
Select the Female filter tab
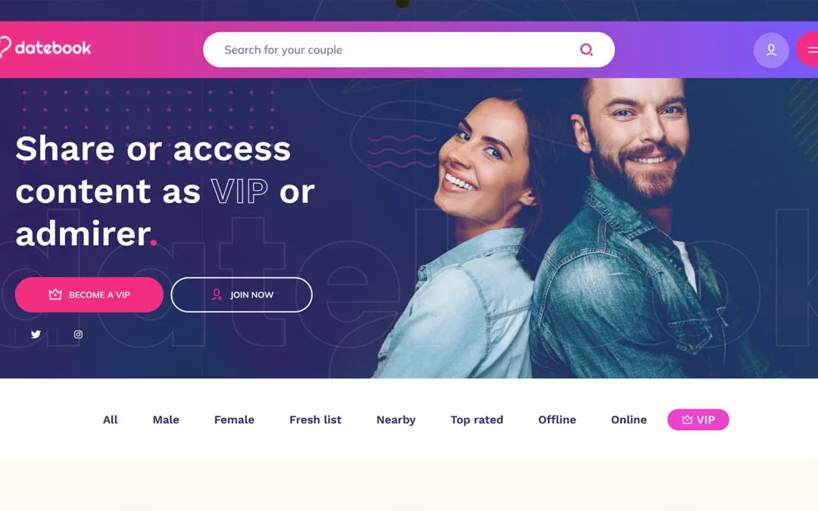(x=234, y=419)
